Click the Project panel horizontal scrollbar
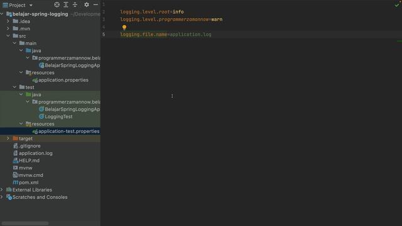Image resolution: width=402 pixels, height=226 pixels. click(x=25, y=223)
